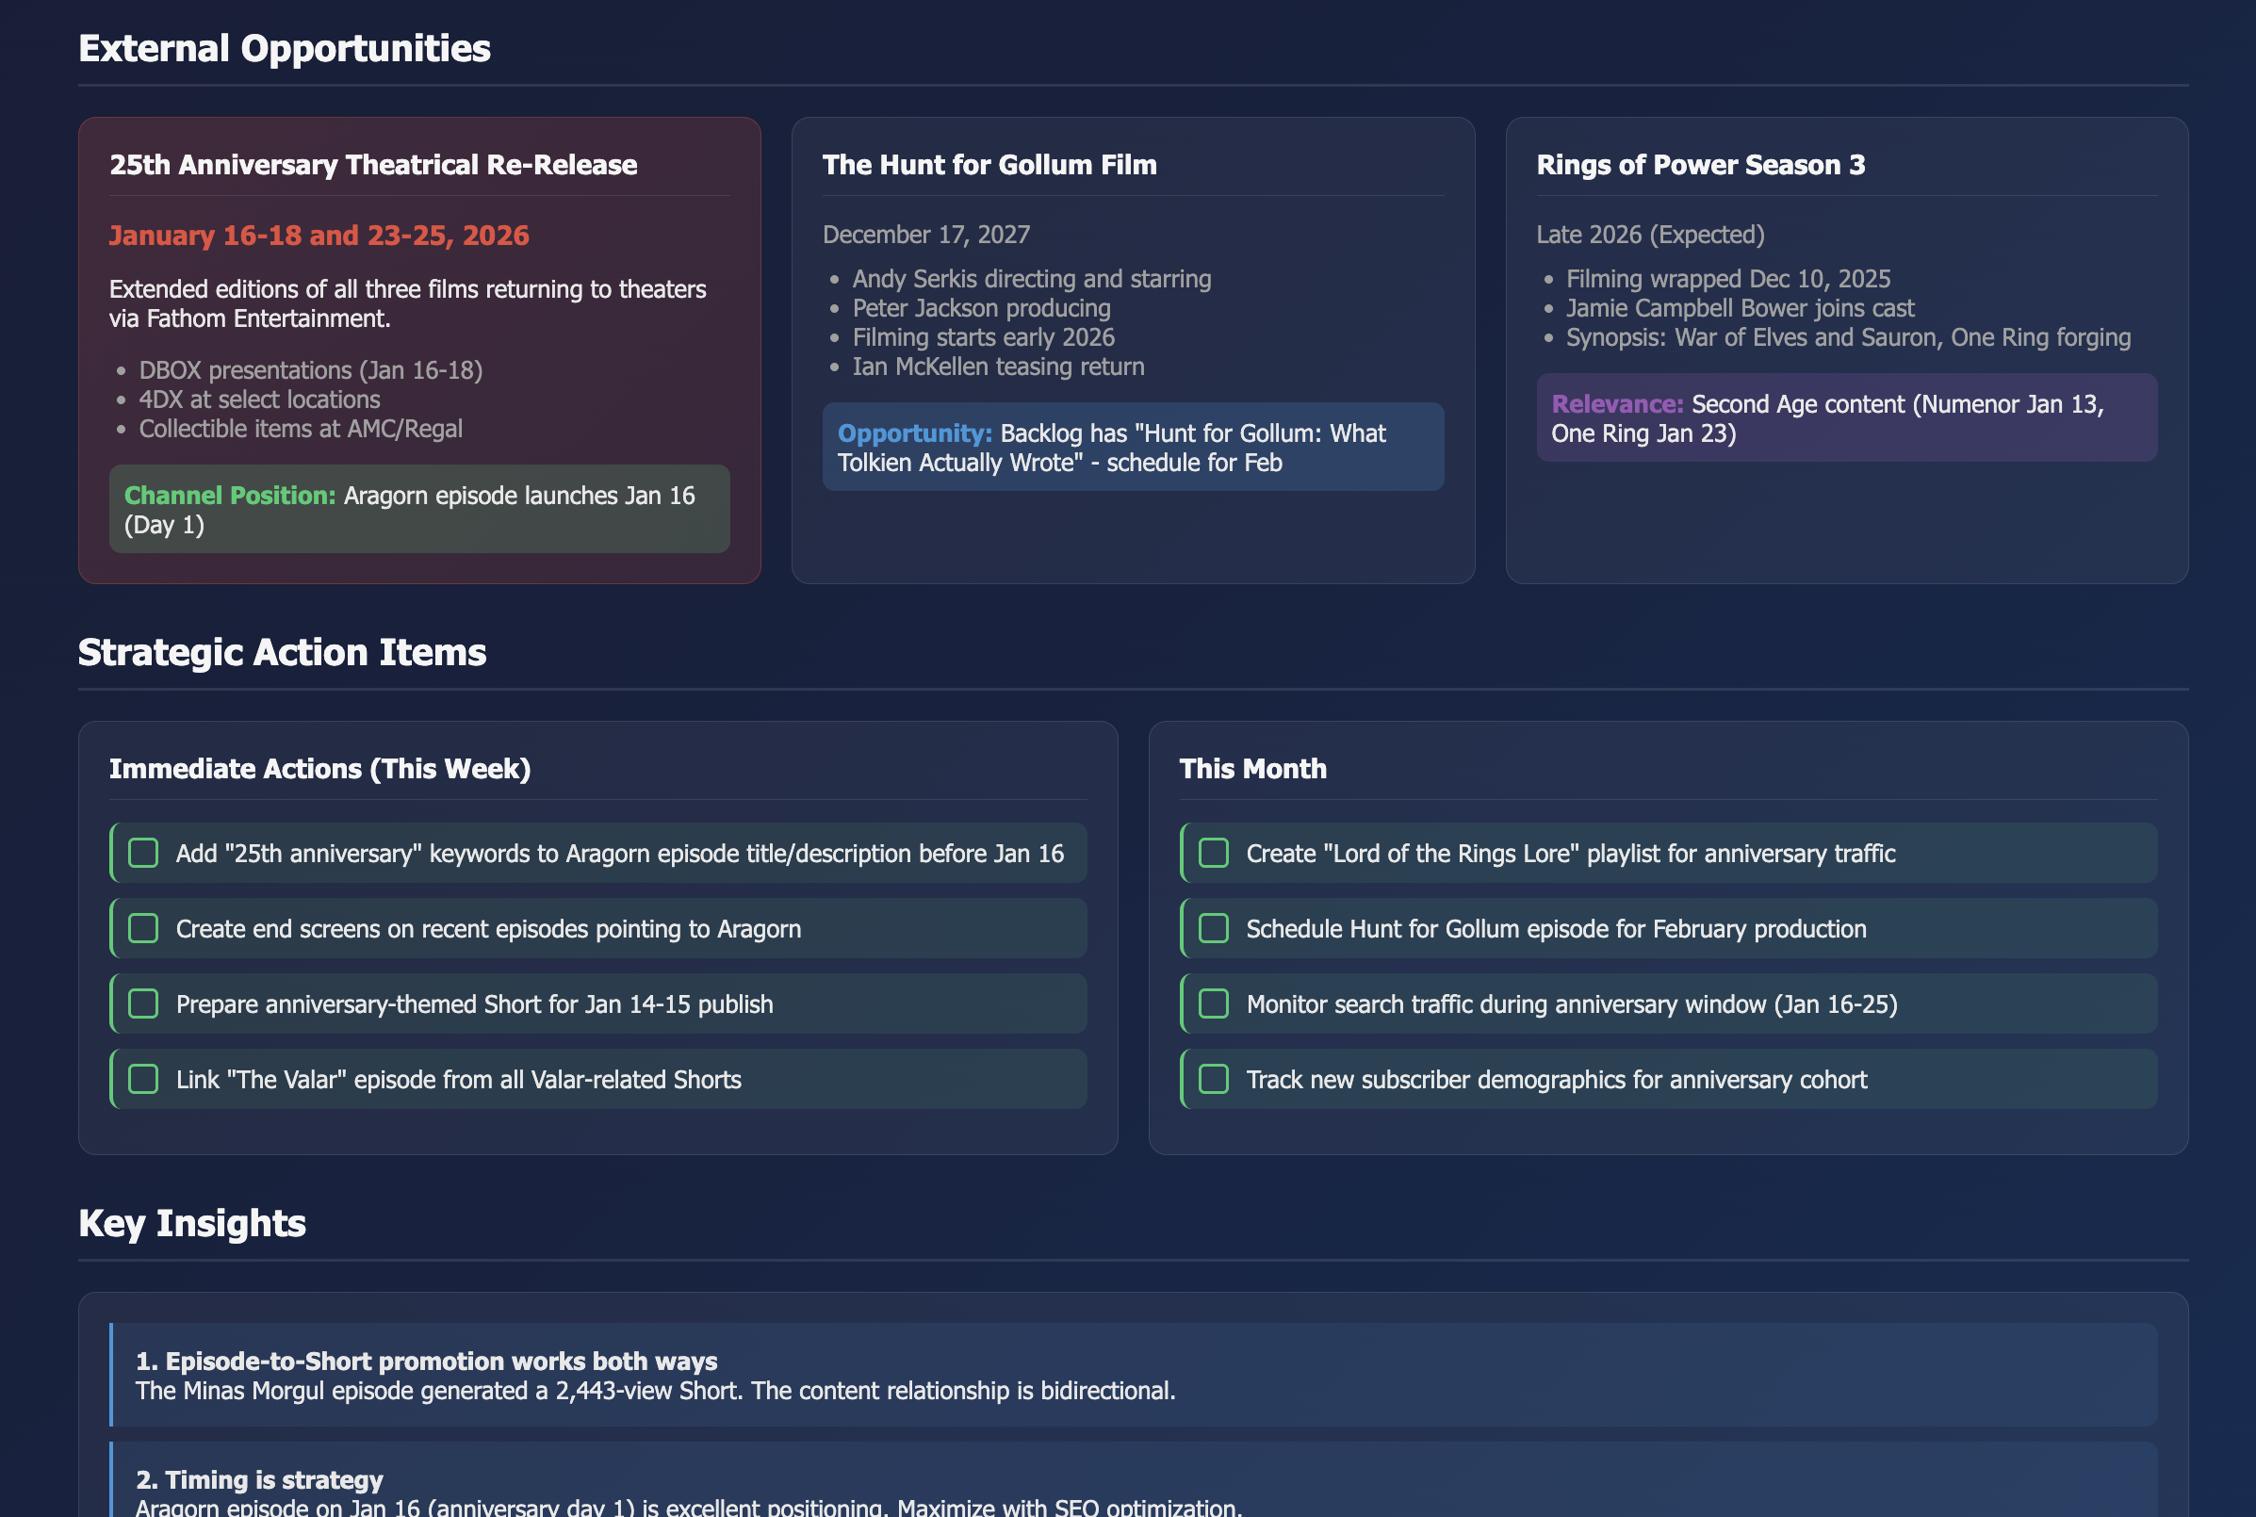This screenshot has width=2256, height=1517.
Task: Click the Relevance note on Second Age content
Action: [1845, 417]
